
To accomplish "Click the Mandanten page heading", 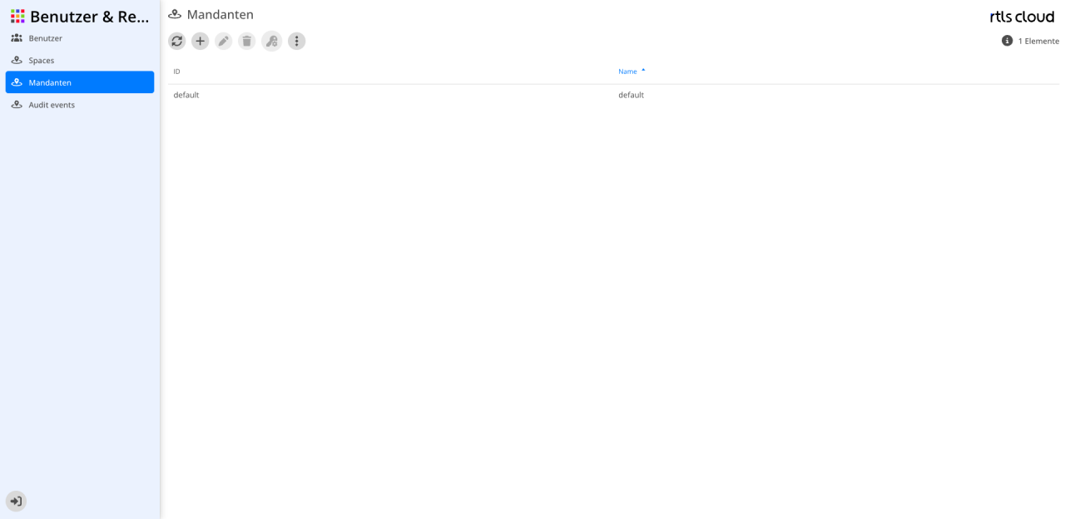I will pyautogui.click(x=220, y=14).
